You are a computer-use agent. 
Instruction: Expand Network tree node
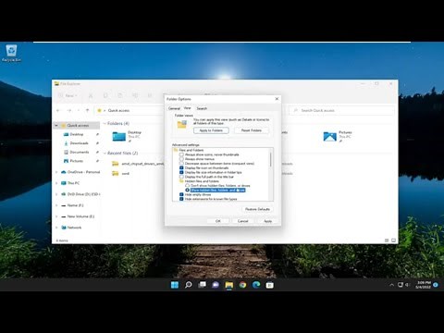coord(56,228)
